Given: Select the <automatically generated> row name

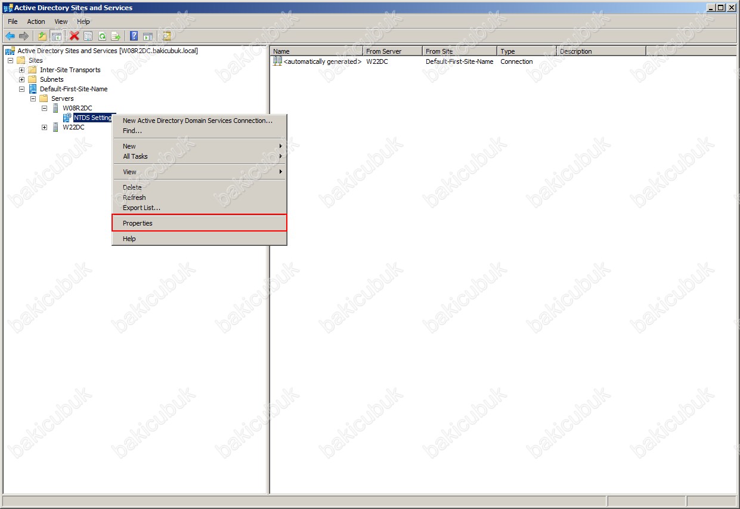Looking at the screenshot, I should [x=323, y=61].
